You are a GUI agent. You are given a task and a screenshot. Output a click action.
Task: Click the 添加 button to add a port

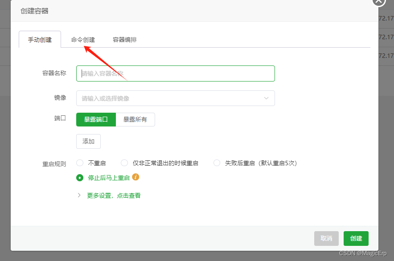(x=88, y=141)
